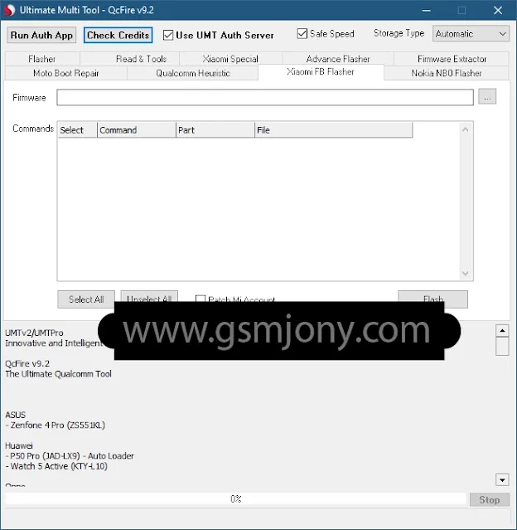Click the Select column header

(x=77, y=130)
